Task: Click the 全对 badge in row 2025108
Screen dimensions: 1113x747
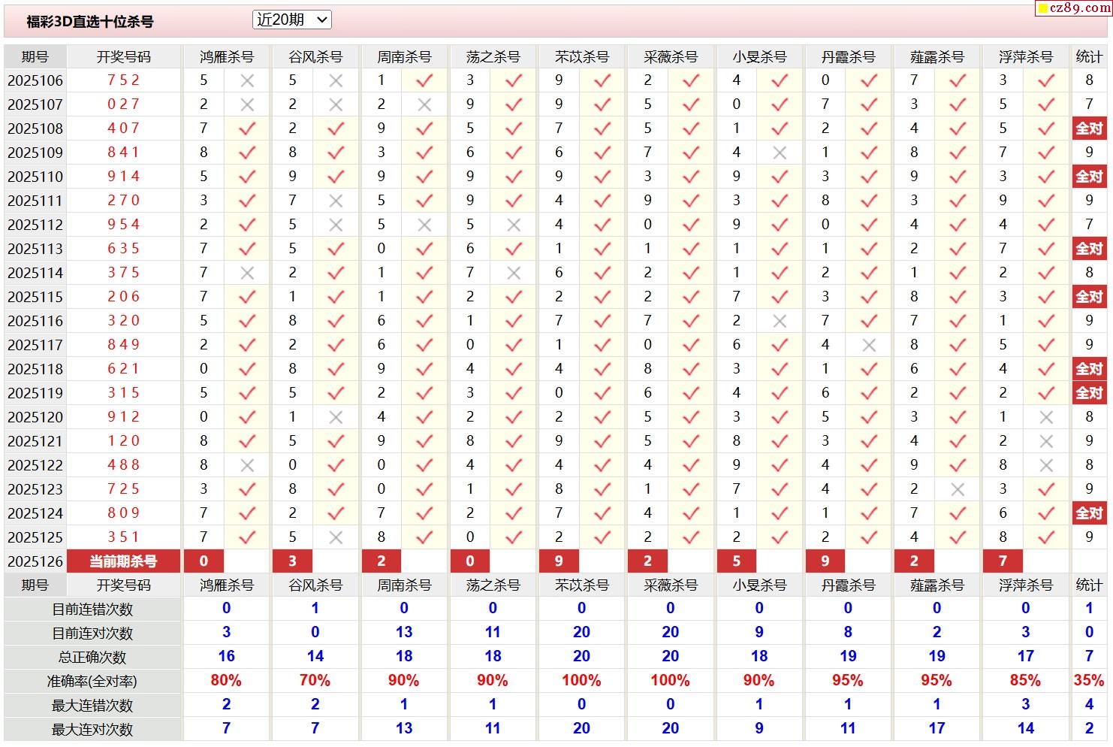Action: tap(1089, 129)
